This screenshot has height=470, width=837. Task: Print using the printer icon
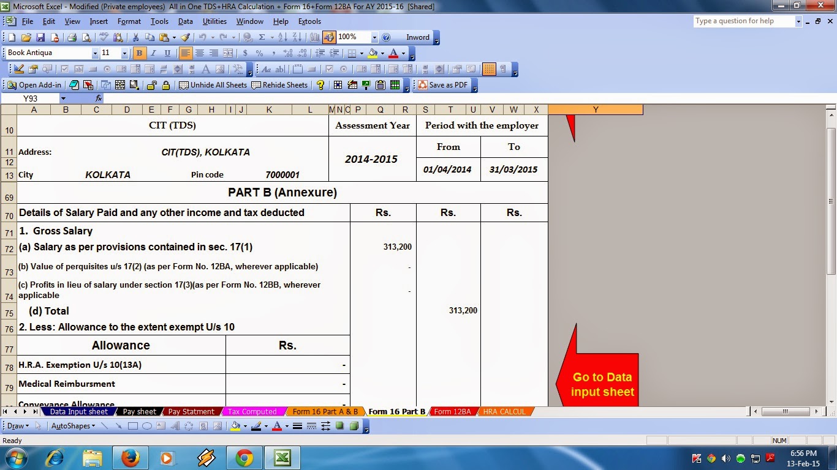coord(72,37)
